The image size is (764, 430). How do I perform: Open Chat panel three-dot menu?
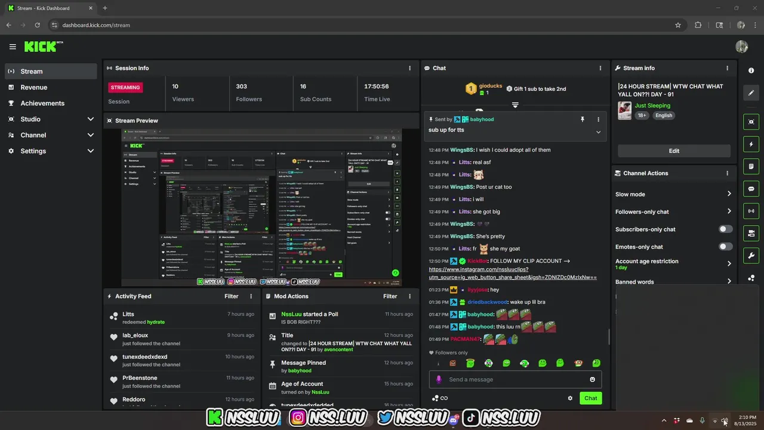pyautogui.click(x=600, y=68)
